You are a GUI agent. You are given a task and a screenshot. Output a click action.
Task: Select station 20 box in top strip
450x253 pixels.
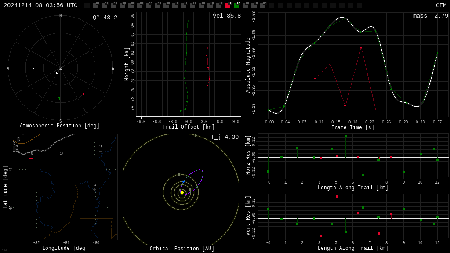click(x=263, y=5)
